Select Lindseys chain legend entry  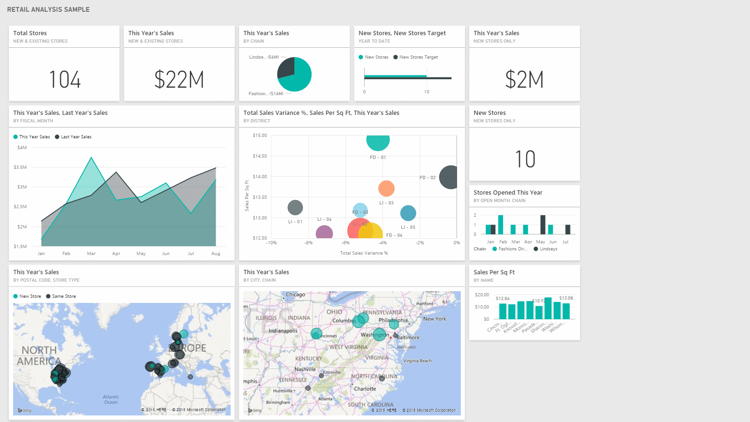coord(546,249)
